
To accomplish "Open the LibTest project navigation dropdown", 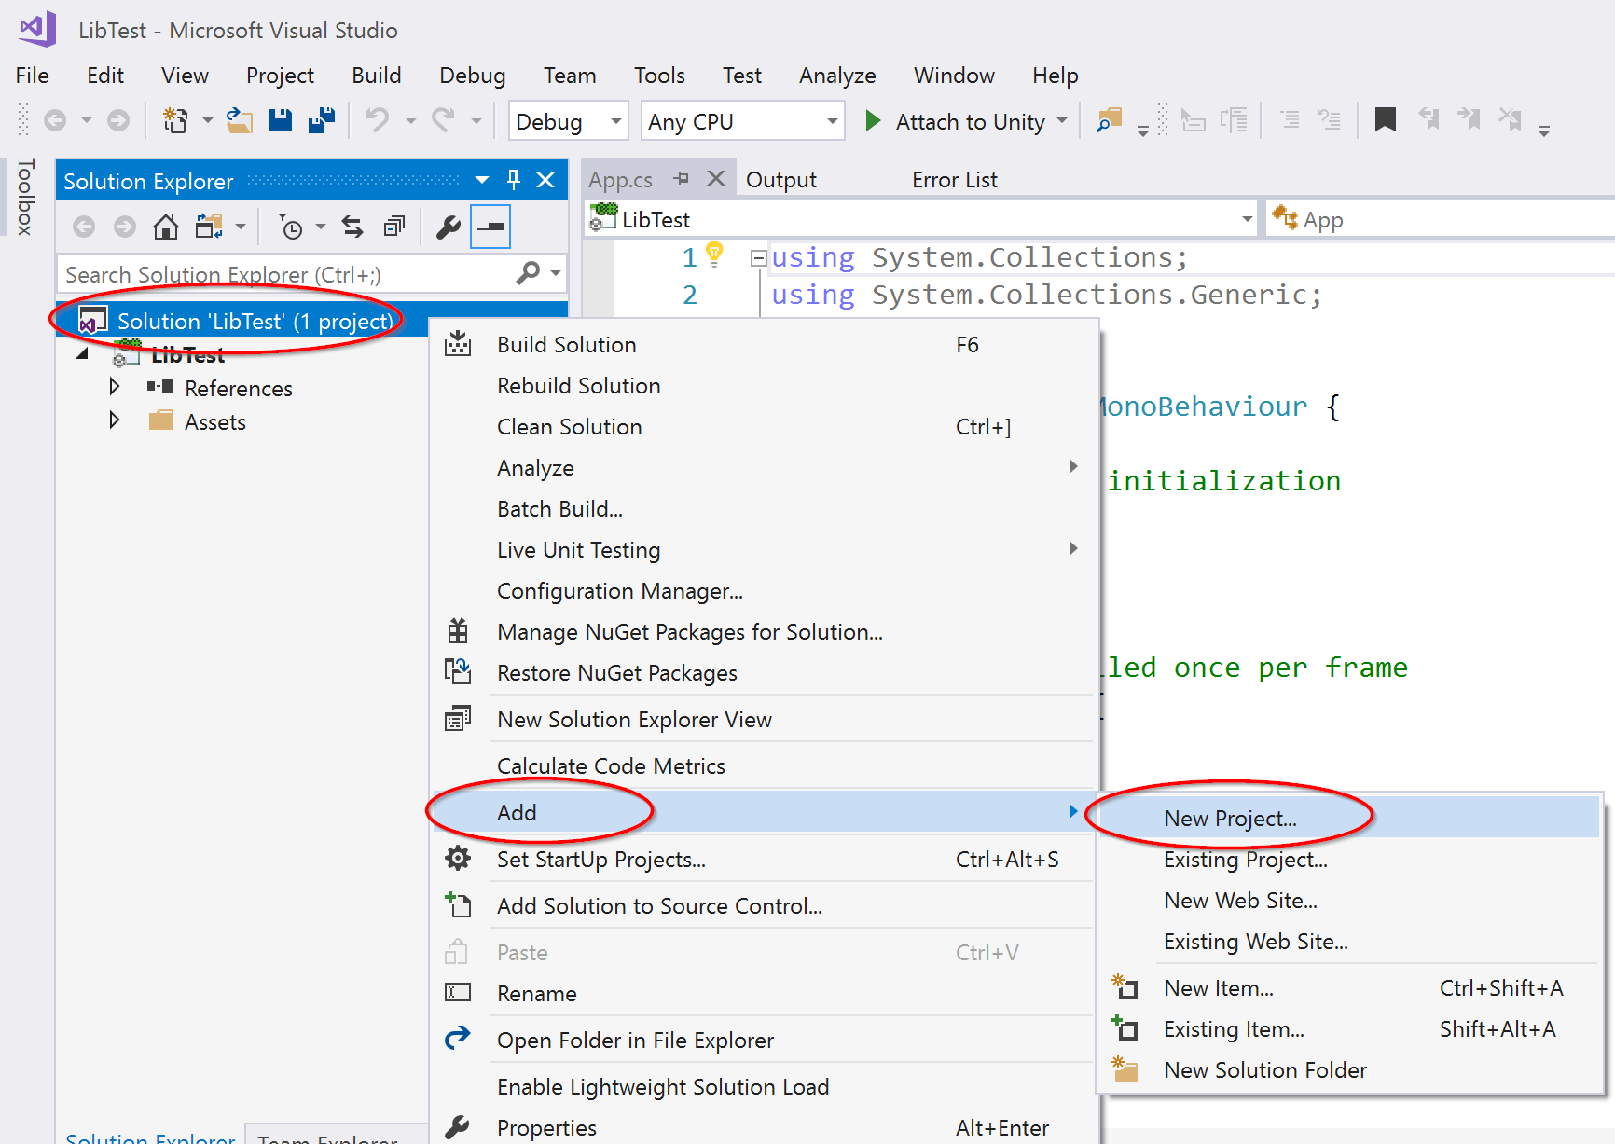I will click(x=1247, y=220).
